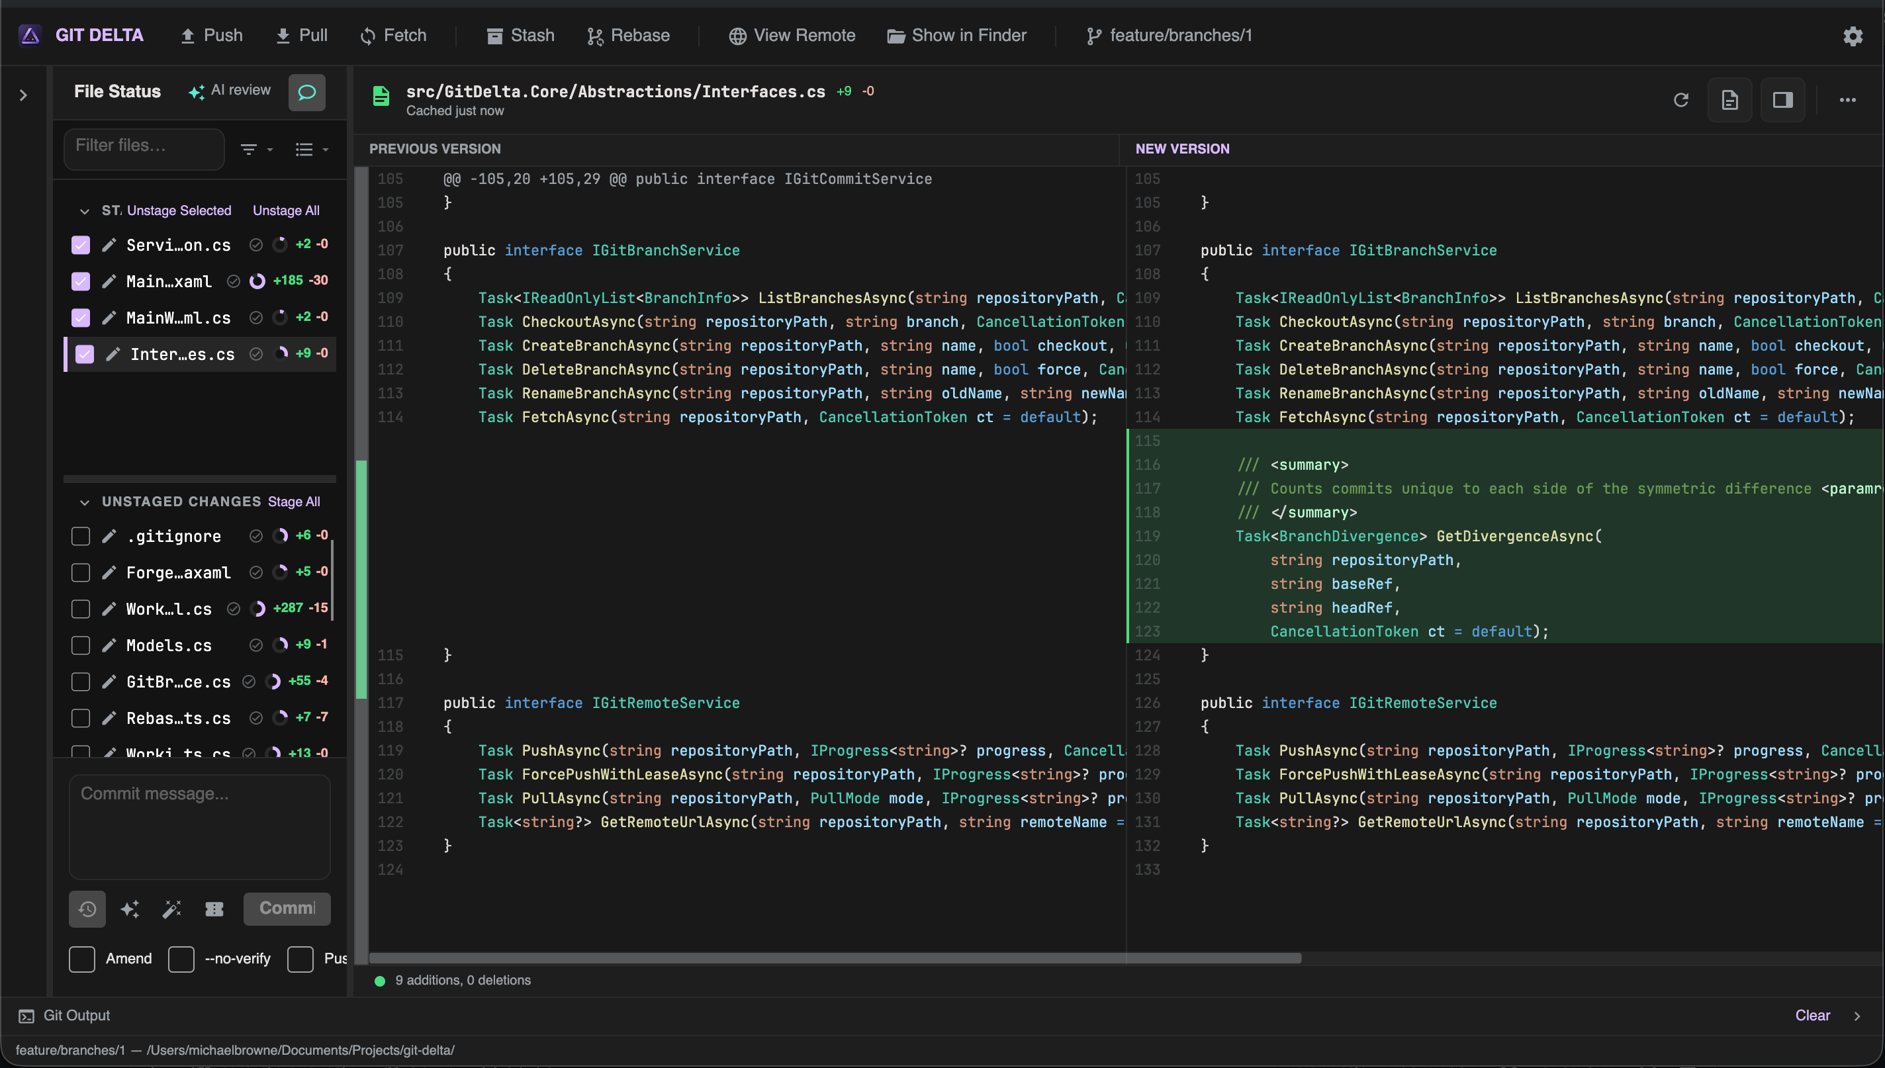Enable the Amend checkbox
This screenshot has height=1068, width=1885.
tap(82, 959)
